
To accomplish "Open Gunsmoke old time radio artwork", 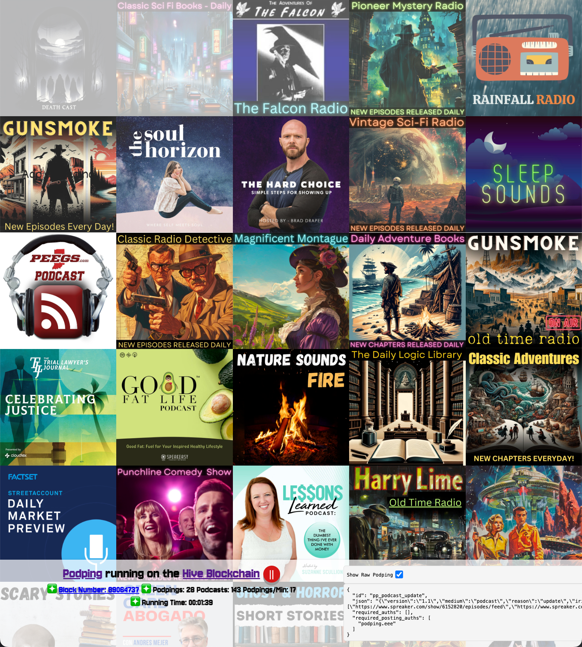I will [x=524, y=291].
